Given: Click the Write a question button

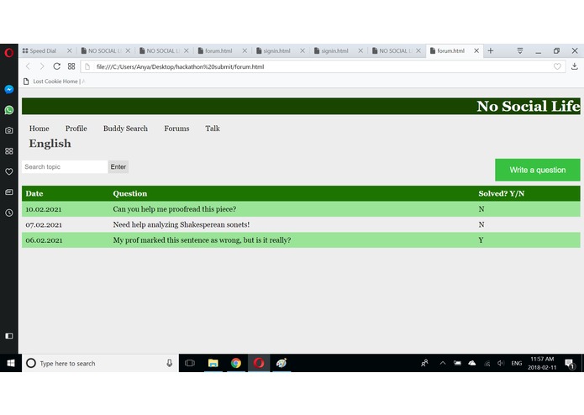Looking at the screenshot, I should pyautogui.click(x=538, y=170).
